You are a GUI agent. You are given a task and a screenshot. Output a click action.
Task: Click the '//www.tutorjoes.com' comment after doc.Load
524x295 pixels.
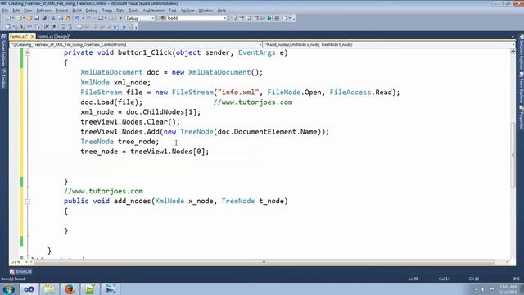click(253, 102)
